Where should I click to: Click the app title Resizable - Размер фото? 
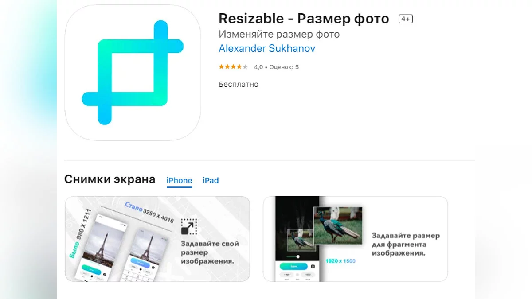304,19
